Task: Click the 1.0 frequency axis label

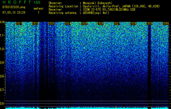Action: [2, 49]
